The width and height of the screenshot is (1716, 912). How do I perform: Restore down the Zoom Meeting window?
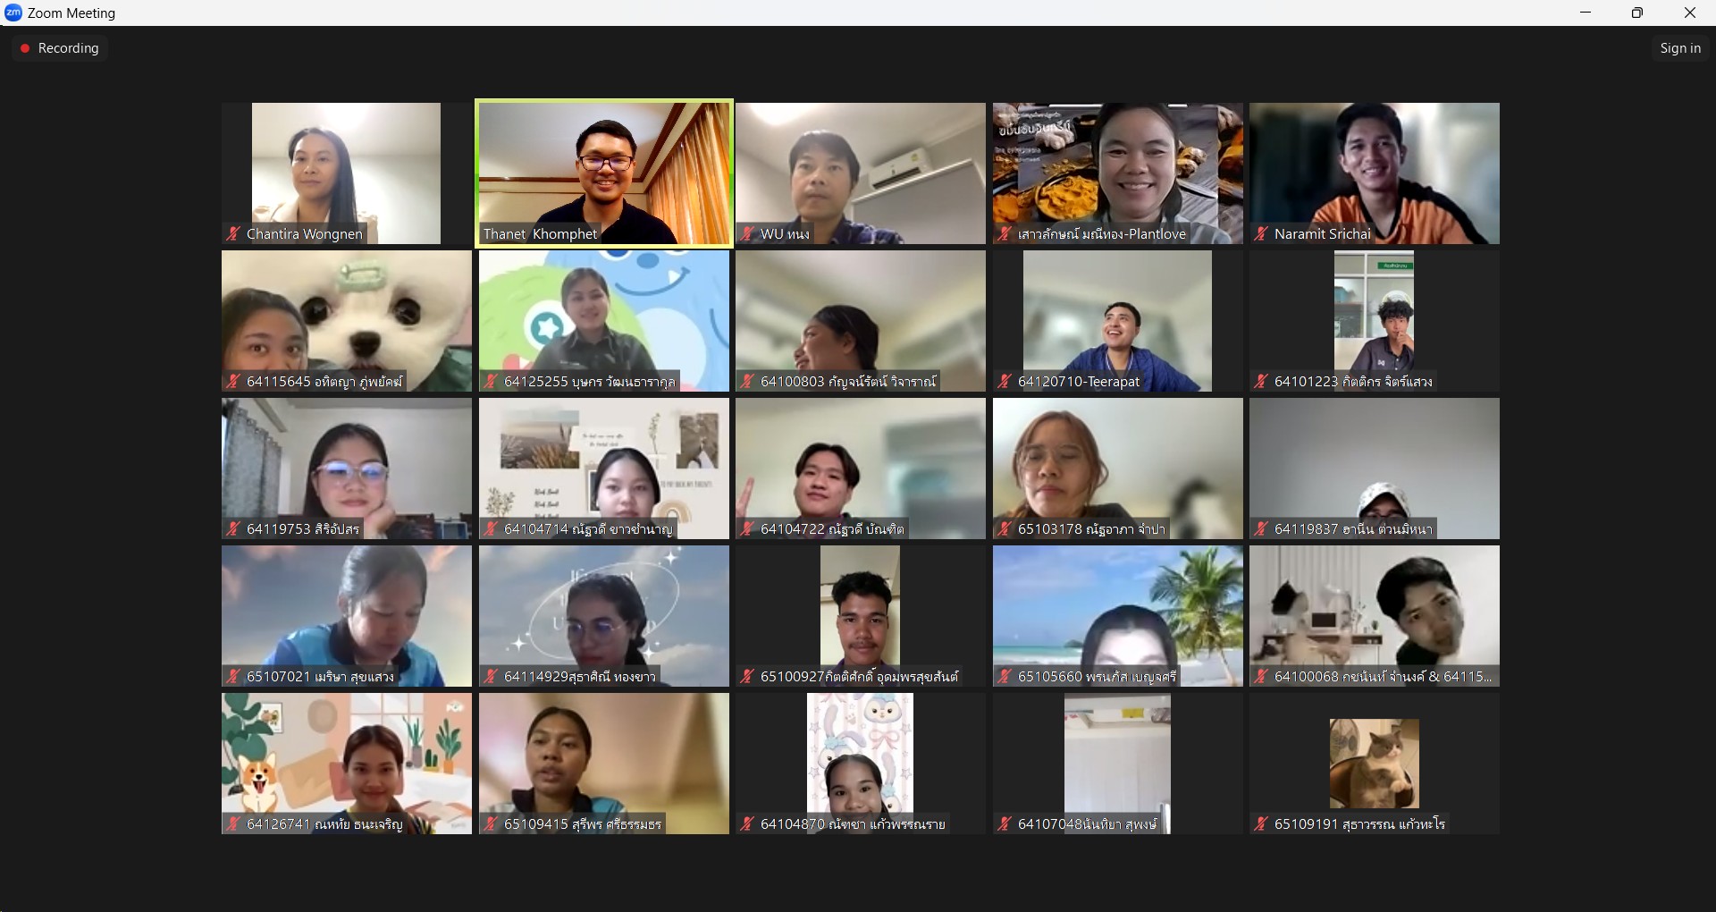pyautogui.click(x=1636, y=13)
